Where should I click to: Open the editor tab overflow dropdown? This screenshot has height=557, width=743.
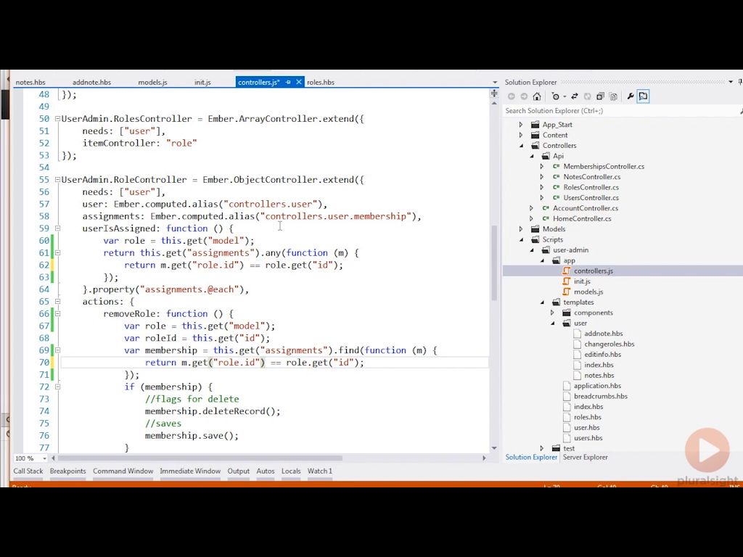[x=495, y=83]
